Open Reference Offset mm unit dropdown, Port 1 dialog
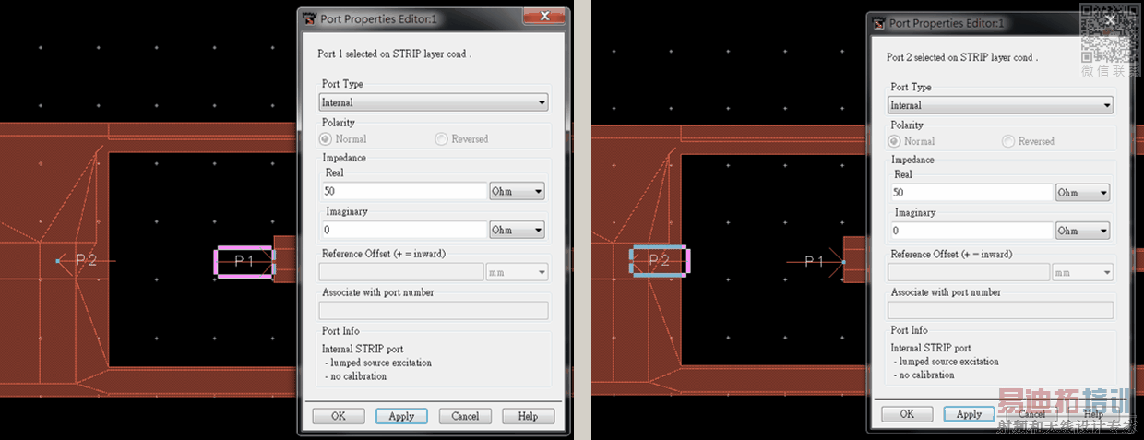The width and height of the screenshot is (1144, 440). [517, 272]
